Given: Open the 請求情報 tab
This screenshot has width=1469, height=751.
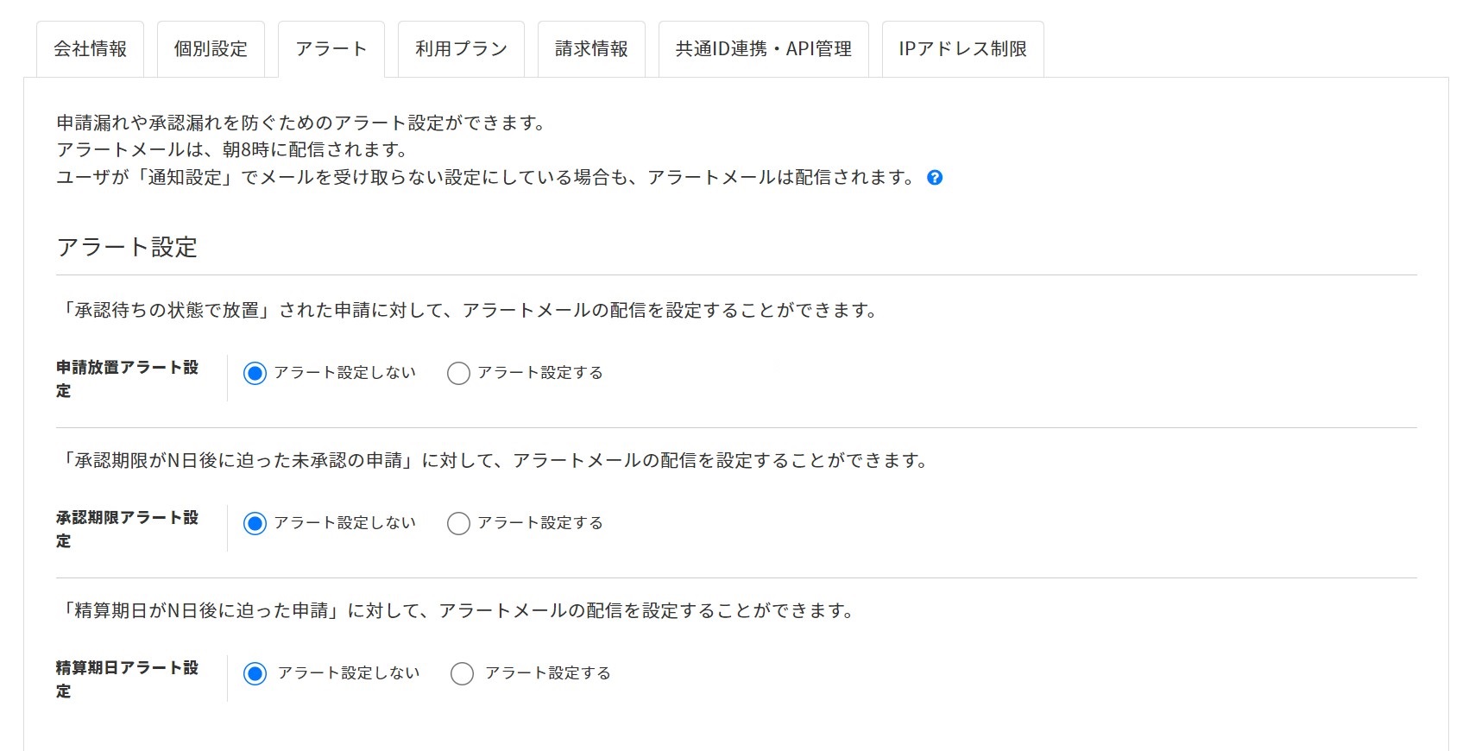Looking at the screenshot, I should pos(591,49).
